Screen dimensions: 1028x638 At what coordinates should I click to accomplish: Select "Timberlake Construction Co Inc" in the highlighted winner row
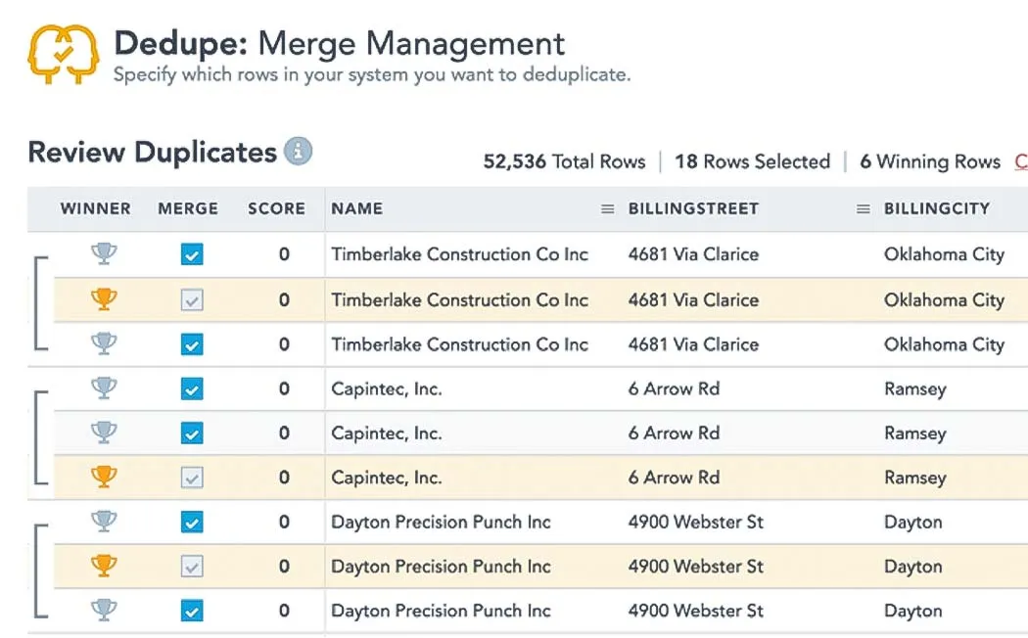tap(459, 300)
